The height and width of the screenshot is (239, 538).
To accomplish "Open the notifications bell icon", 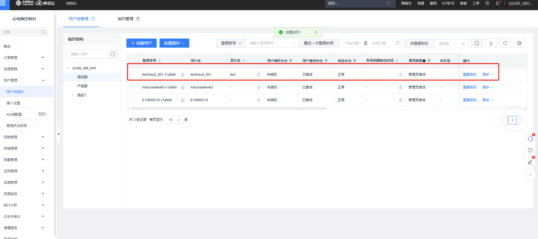I will (497, 3).
